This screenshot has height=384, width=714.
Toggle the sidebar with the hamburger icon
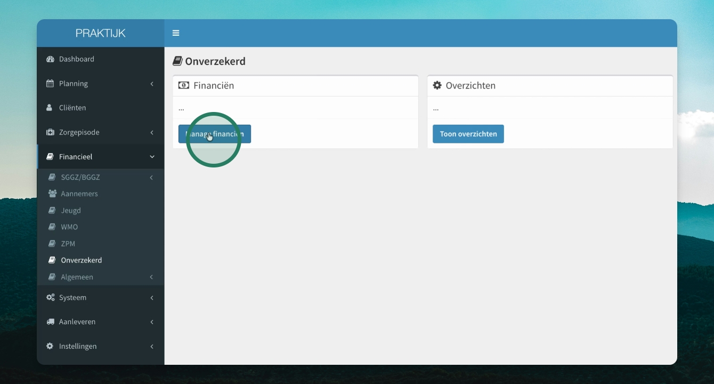176,33
